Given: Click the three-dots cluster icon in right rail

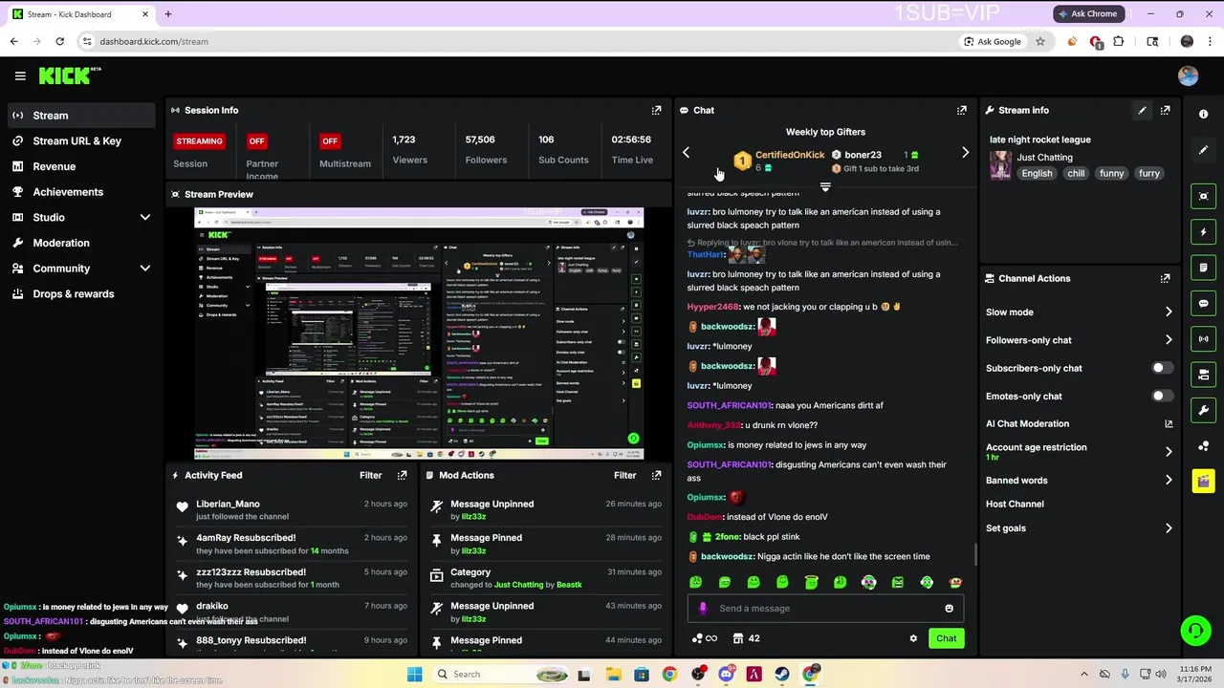Looking at the screenshot, I should pos(1203,446).
